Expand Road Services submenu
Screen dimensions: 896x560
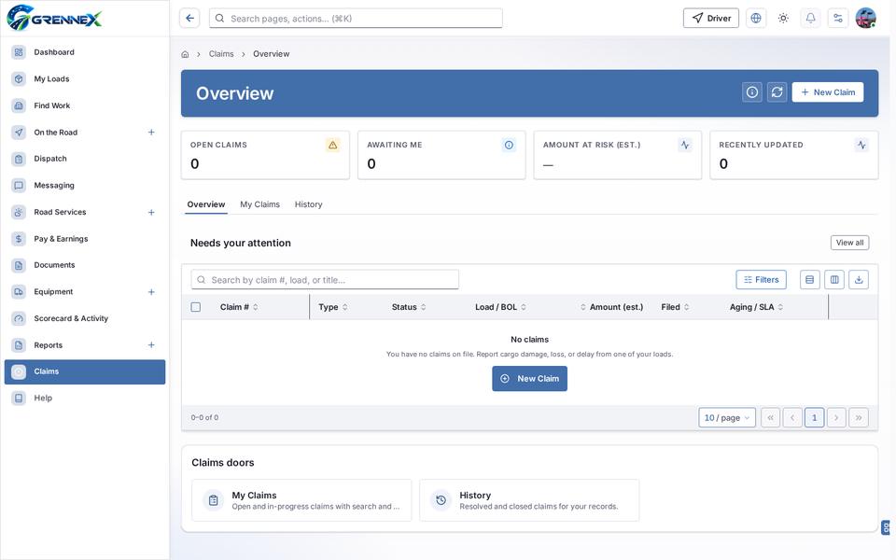[x=151, y=212]
